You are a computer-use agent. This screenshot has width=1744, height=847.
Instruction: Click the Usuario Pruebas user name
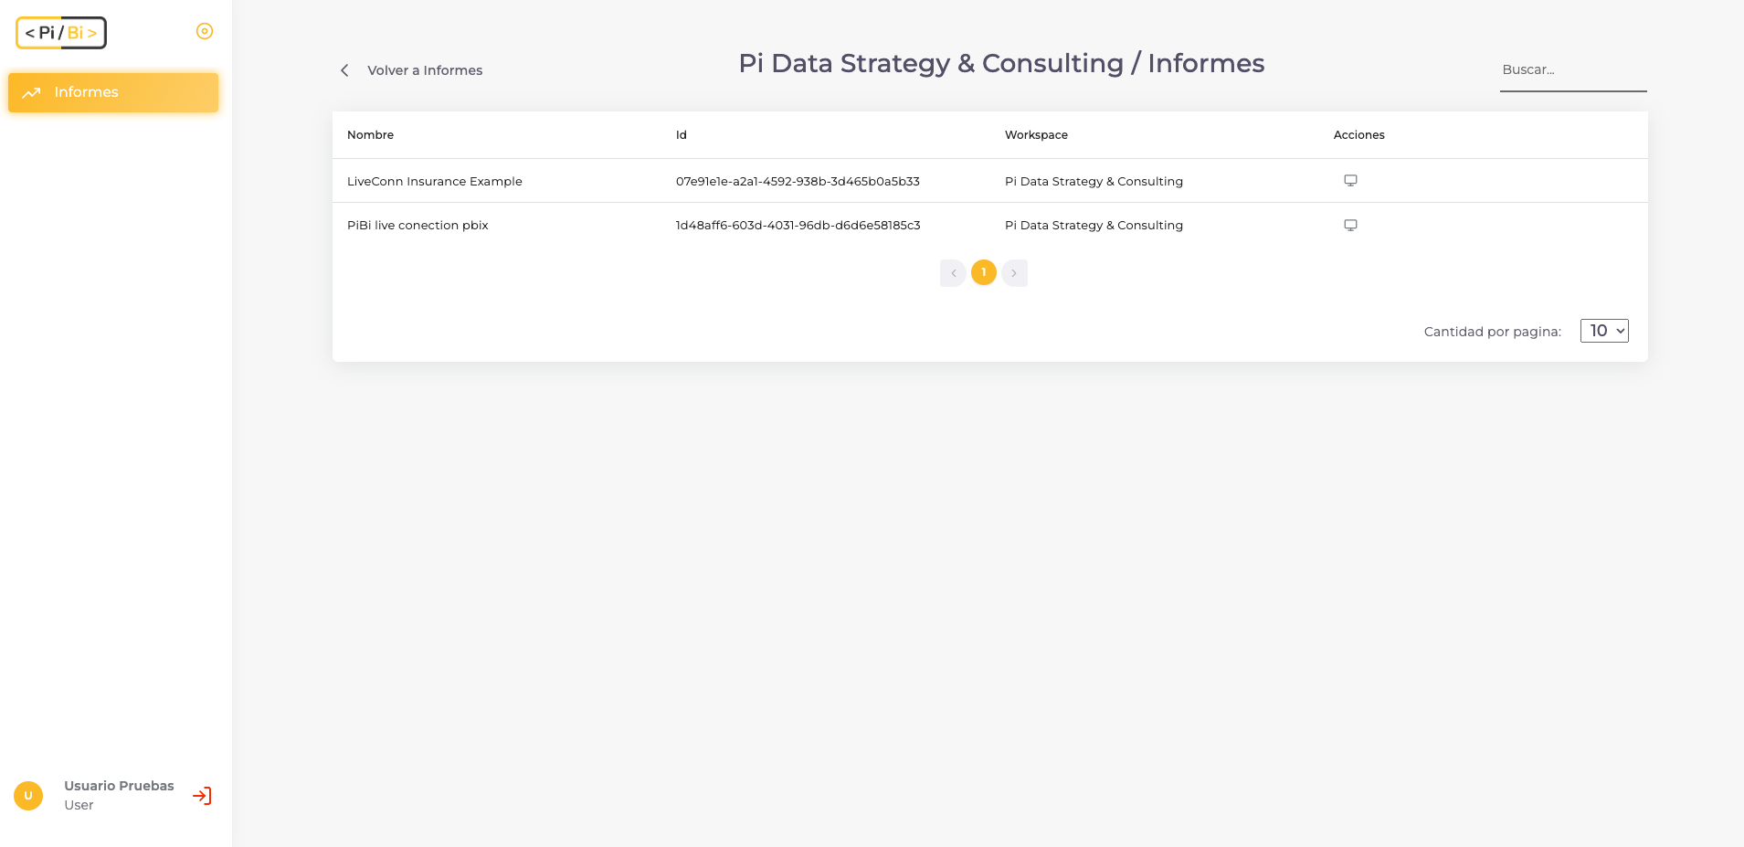(119, 786)
